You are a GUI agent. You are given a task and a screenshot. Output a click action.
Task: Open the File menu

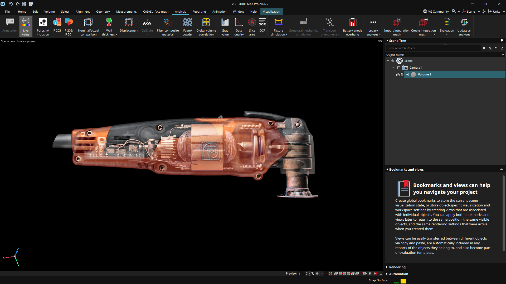click(7, 12)
